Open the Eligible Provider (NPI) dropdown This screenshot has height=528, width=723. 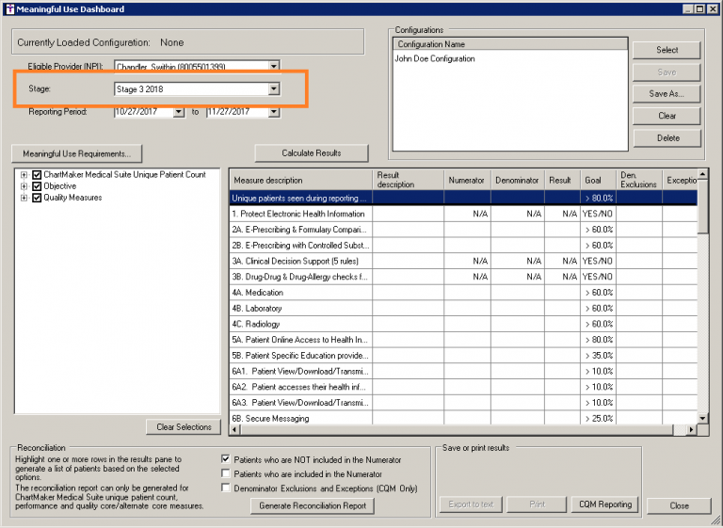[x=274, y=67]
